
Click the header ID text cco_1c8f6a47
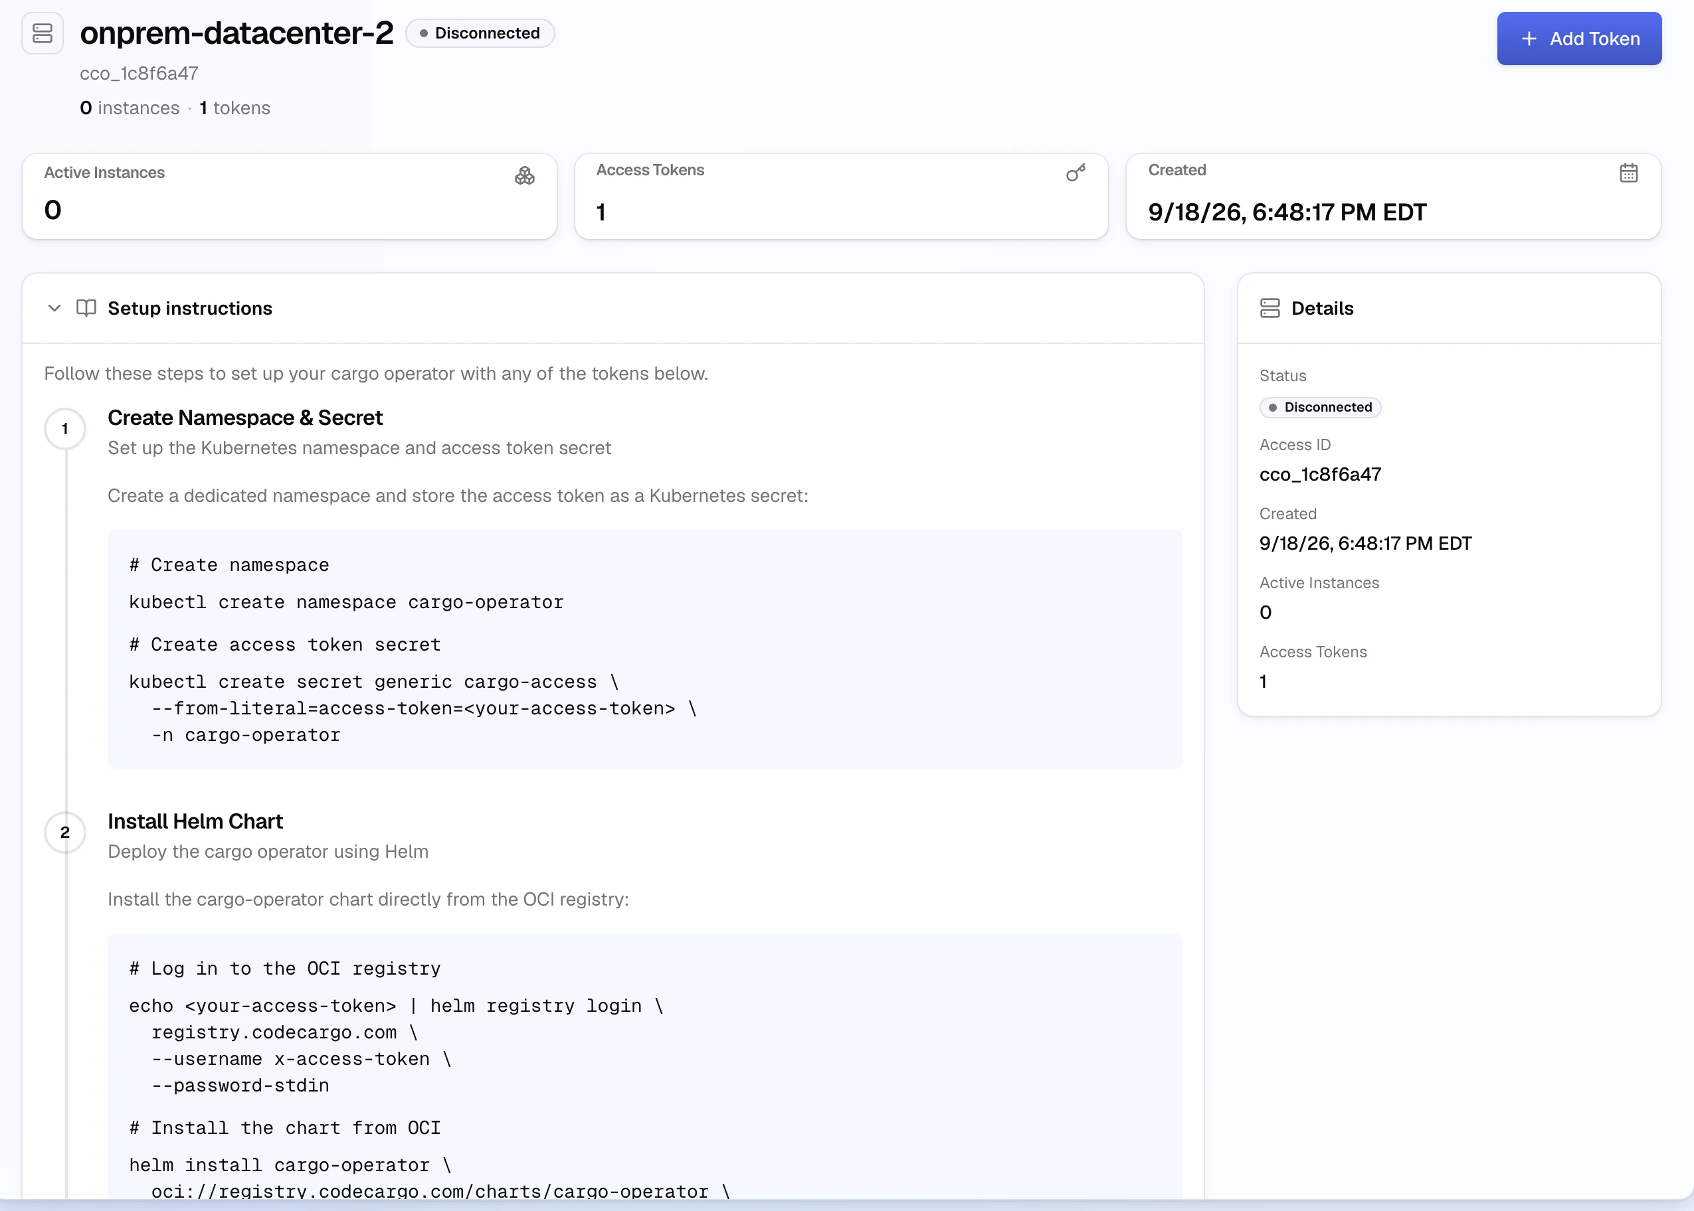pos(139,73)
